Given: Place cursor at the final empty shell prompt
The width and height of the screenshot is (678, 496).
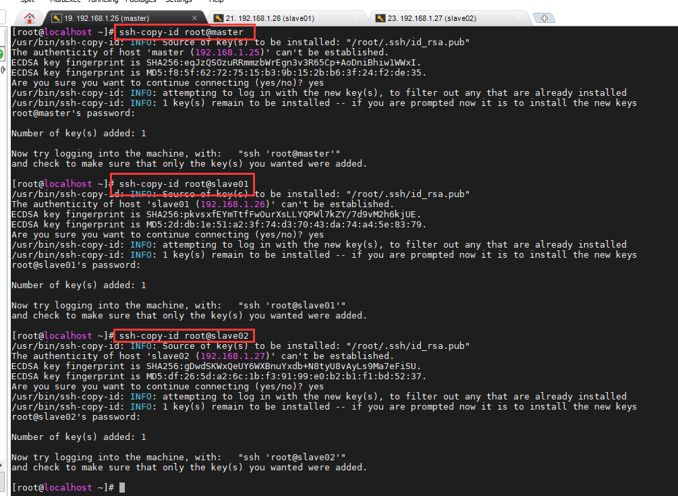Looking at the screenshot, I should [122, 487].
